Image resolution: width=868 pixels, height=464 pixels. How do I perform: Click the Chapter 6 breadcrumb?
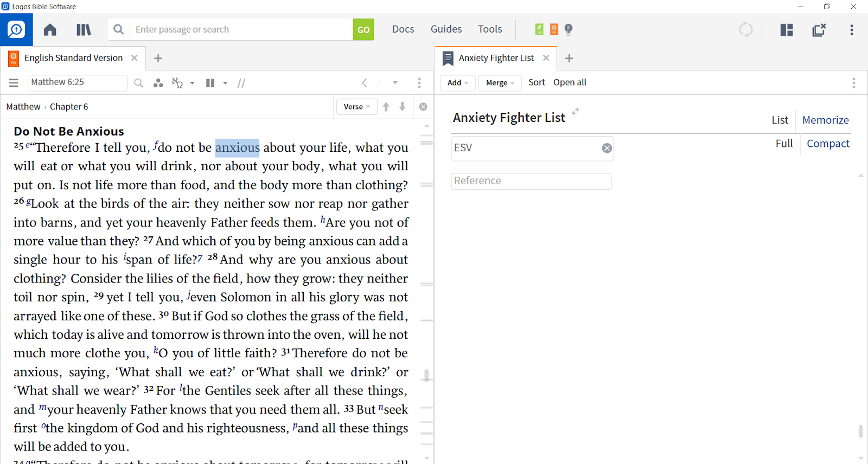(69, 107)
